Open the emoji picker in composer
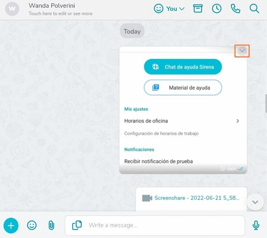The height and width of the screenshot is (238, 267). pos(32,225)
